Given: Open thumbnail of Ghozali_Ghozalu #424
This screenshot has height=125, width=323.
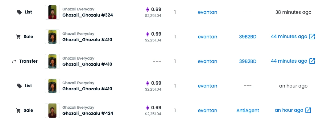Looking at the screenshot, I should [x=52, y=111].
